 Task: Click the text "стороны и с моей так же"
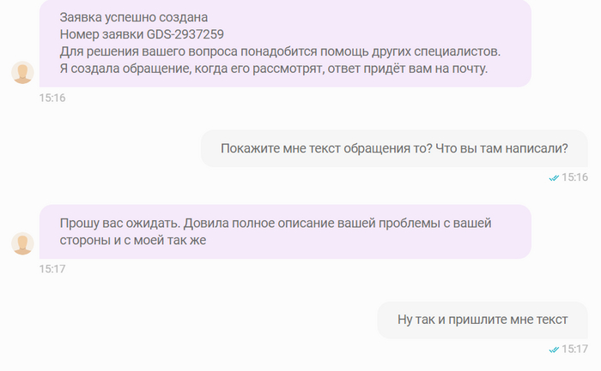tap(133, 241)
